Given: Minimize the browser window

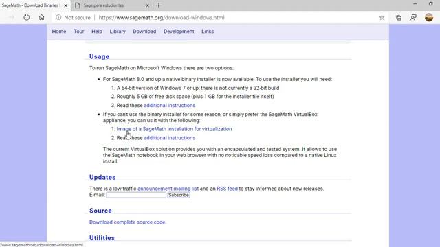Looking at the screenshot, I should pyautogui.click(x=415, y=3).
